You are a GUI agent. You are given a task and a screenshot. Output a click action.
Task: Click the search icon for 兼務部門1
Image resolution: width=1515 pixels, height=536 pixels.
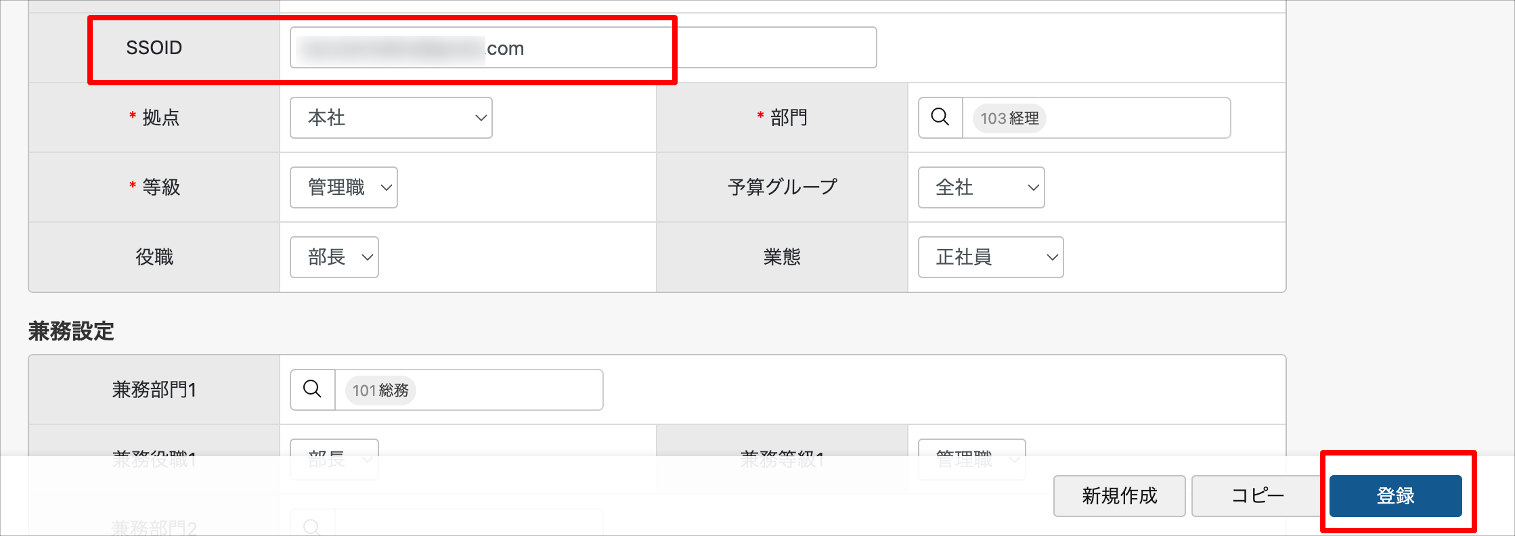click(x=312, y=390)
